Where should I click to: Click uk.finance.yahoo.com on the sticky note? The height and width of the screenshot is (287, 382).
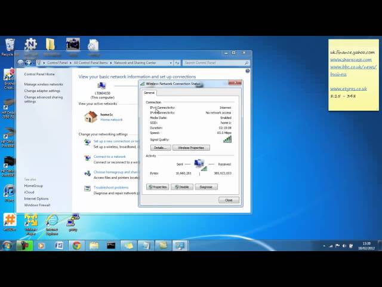pos(353,52)
